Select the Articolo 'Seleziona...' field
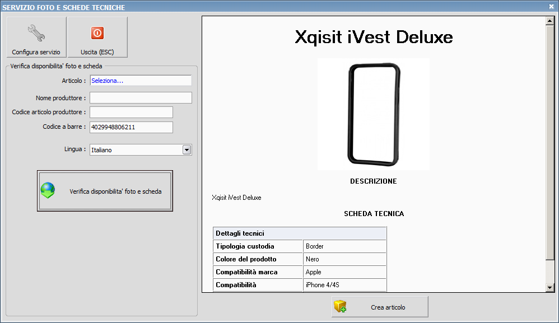Viewport: 559px width, 323px height. (141, 81)
